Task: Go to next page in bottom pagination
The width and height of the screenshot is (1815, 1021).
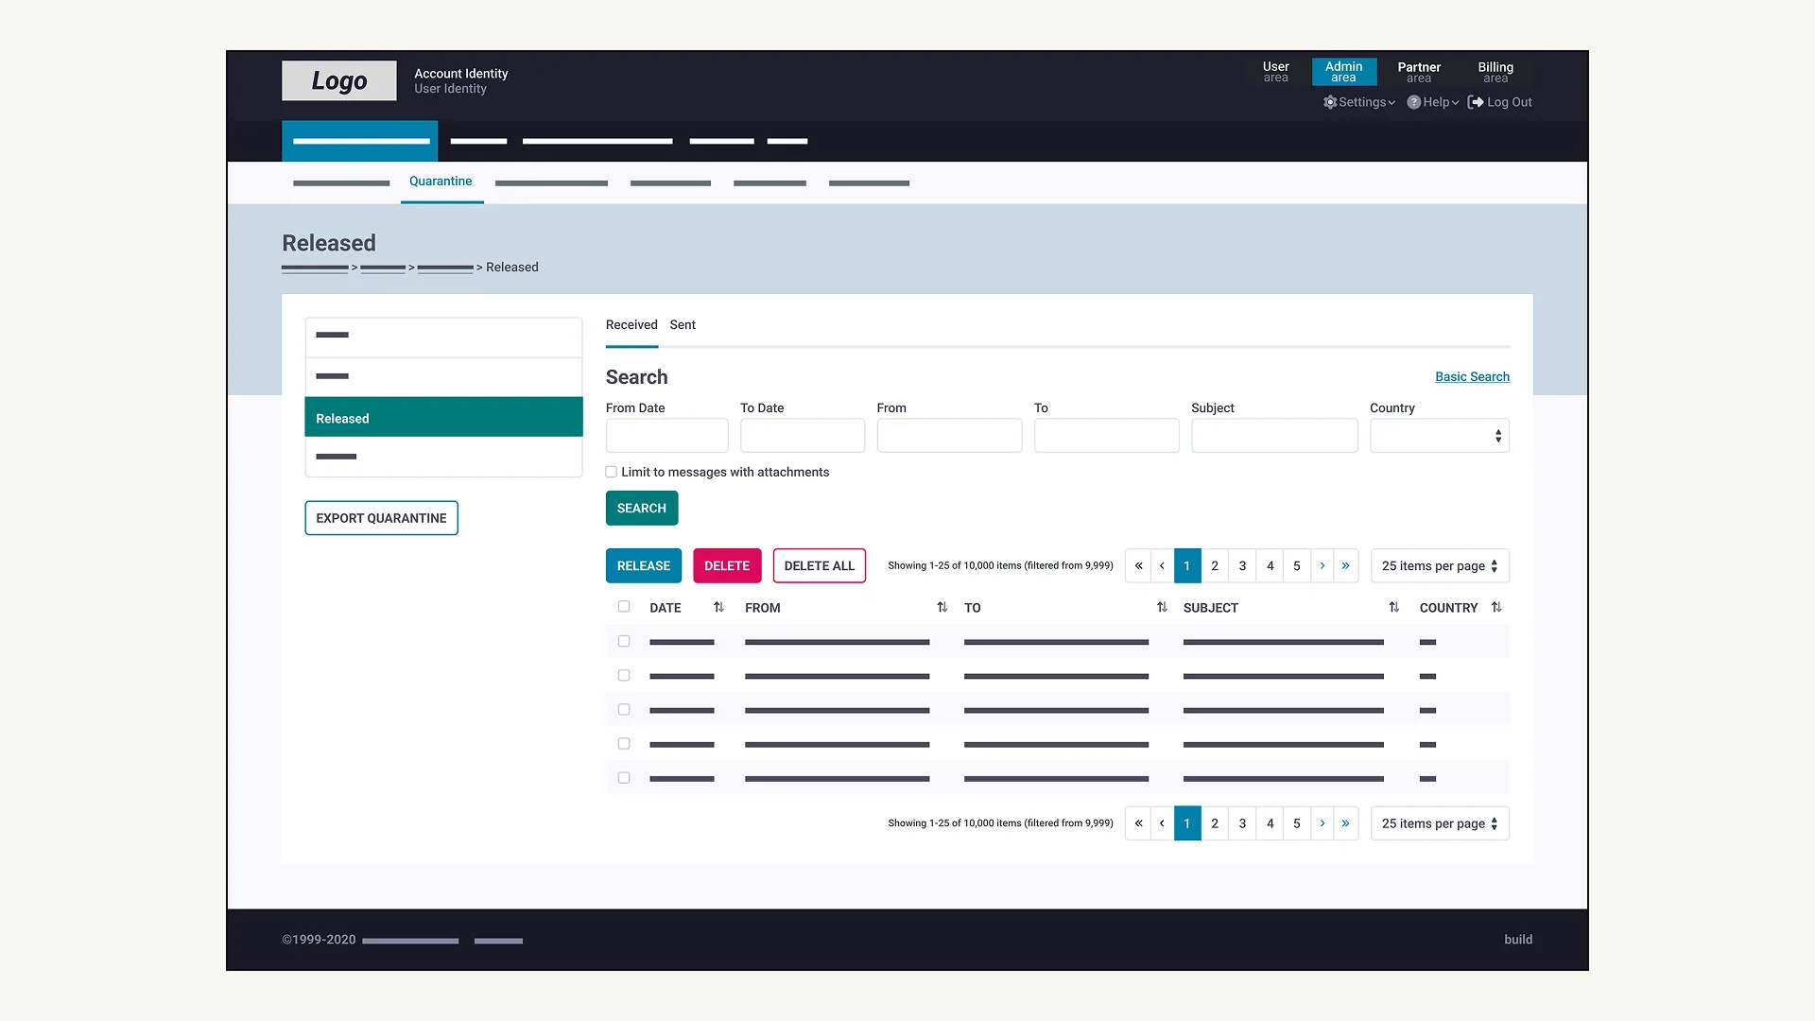Action: click(x=1322, y=823)
